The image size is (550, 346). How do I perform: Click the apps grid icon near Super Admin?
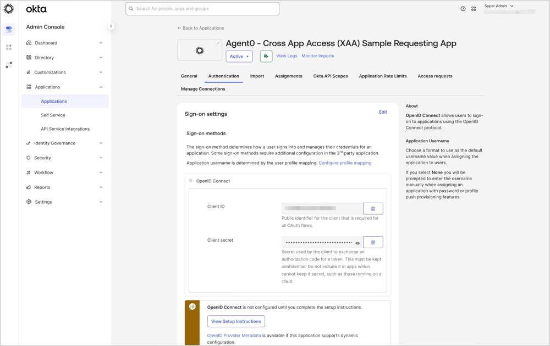pyautogui.click(x=474, y=9)
